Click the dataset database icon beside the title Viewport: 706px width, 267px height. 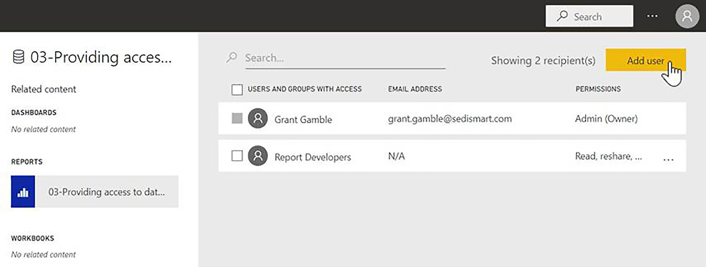19,57
